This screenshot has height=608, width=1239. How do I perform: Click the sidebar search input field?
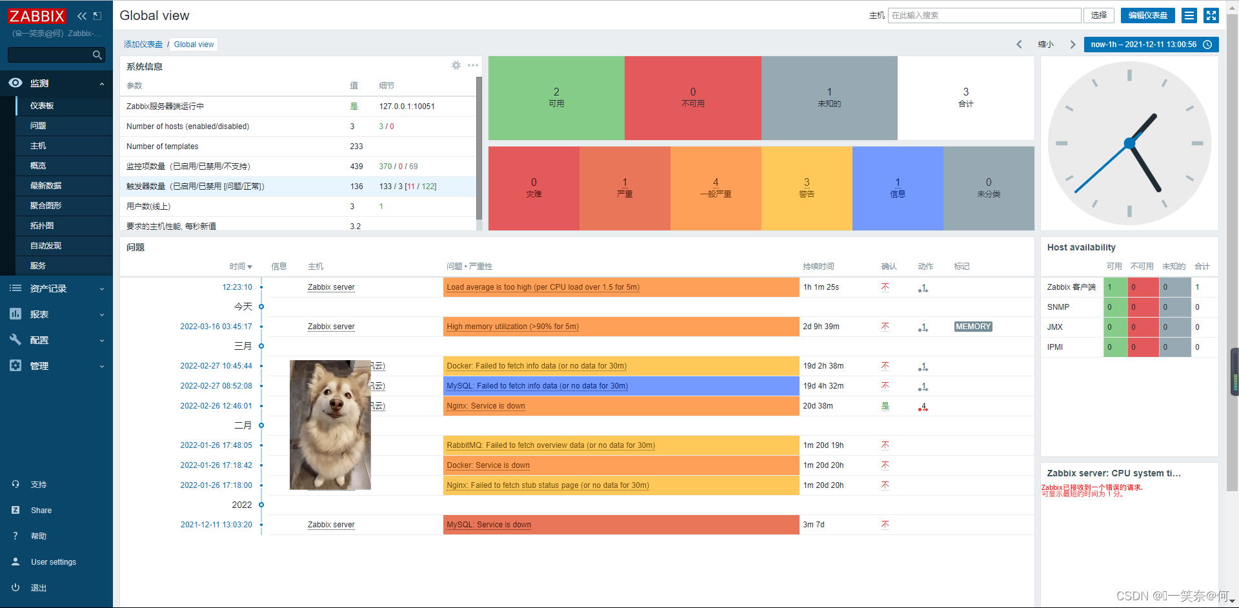pos(50,55)
